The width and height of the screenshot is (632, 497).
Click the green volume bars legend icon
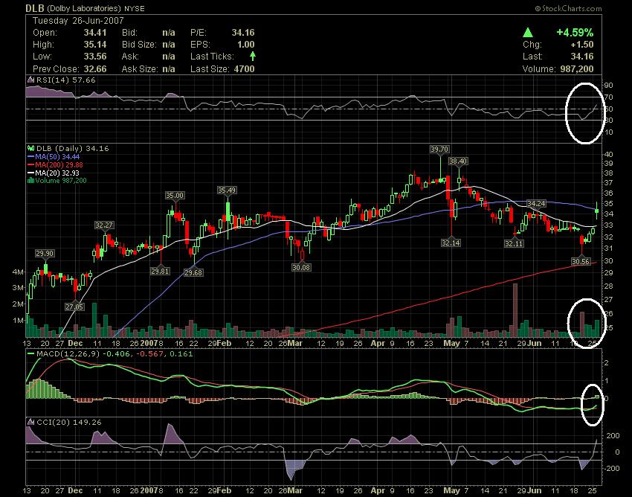(30, 181)
